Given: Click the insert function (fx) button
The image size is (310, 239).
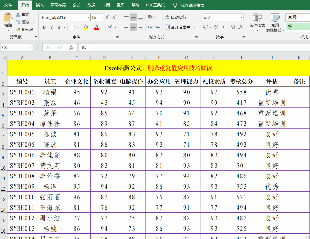Looking at the screenshot, I should point(71,47).
